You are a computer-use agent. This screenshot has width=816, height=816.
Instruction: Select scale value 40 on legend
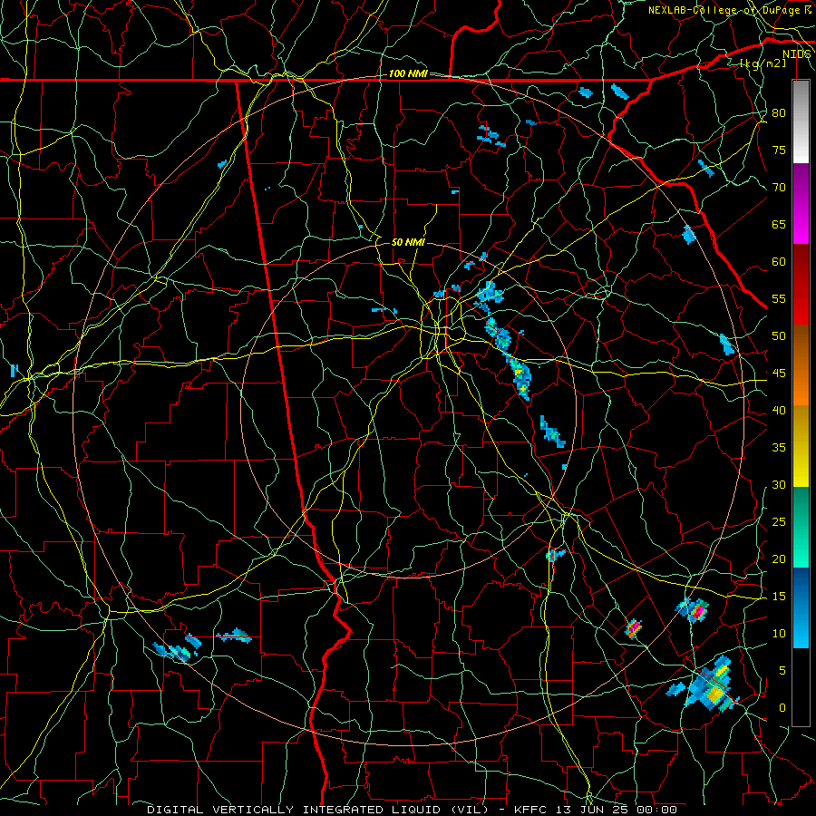[x=779, y=410]
